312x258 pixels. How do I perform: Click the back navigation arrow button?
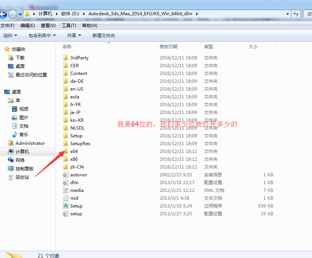3,14
